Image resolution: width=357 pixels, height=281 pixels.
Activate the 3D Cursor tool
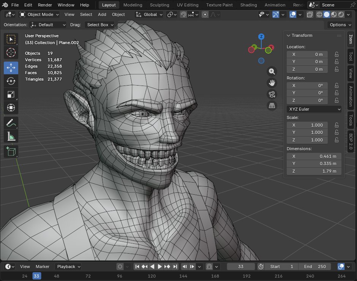11,52
